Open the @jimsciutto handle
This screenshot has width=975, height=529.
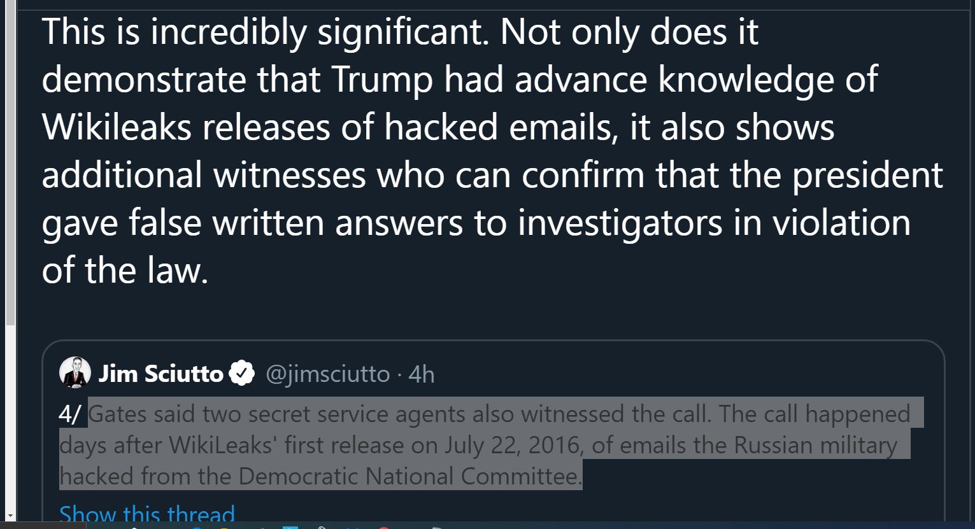327,374
